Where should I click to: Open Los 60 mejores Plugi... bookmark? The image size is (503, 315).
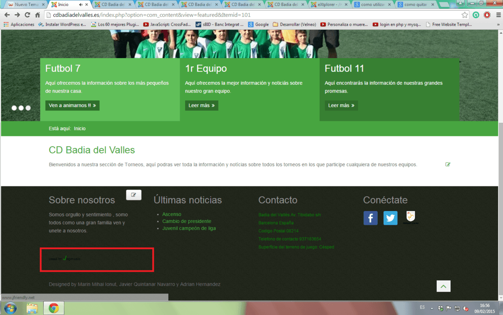[x=115, y=24]
